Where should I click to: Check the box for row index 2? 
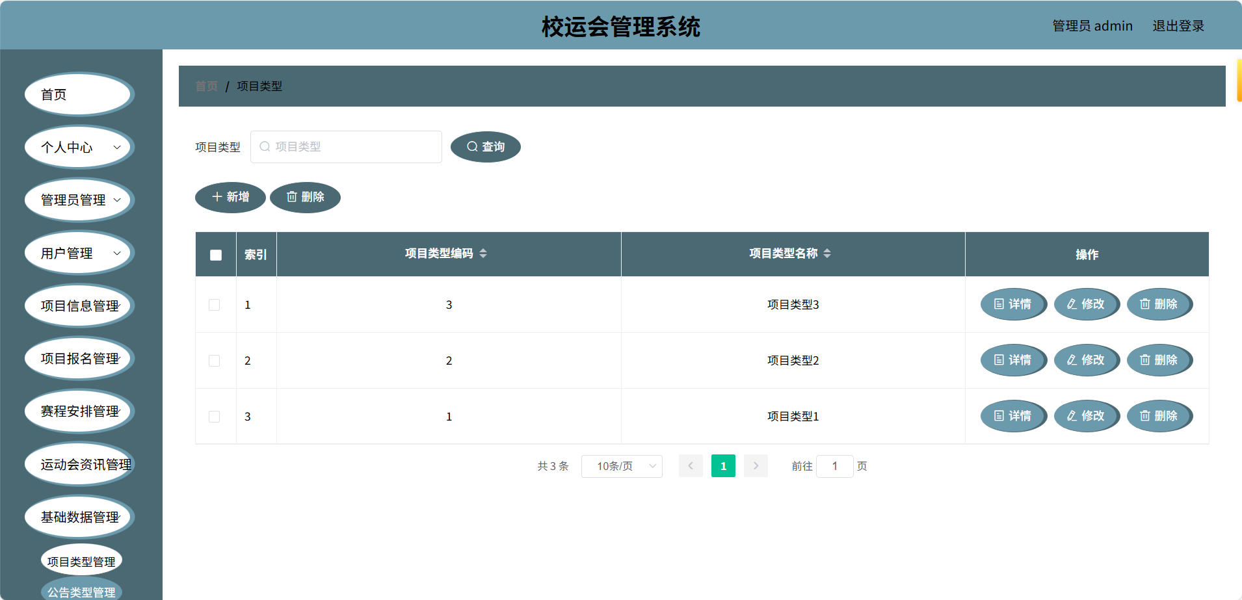click(x=214, y=361)
